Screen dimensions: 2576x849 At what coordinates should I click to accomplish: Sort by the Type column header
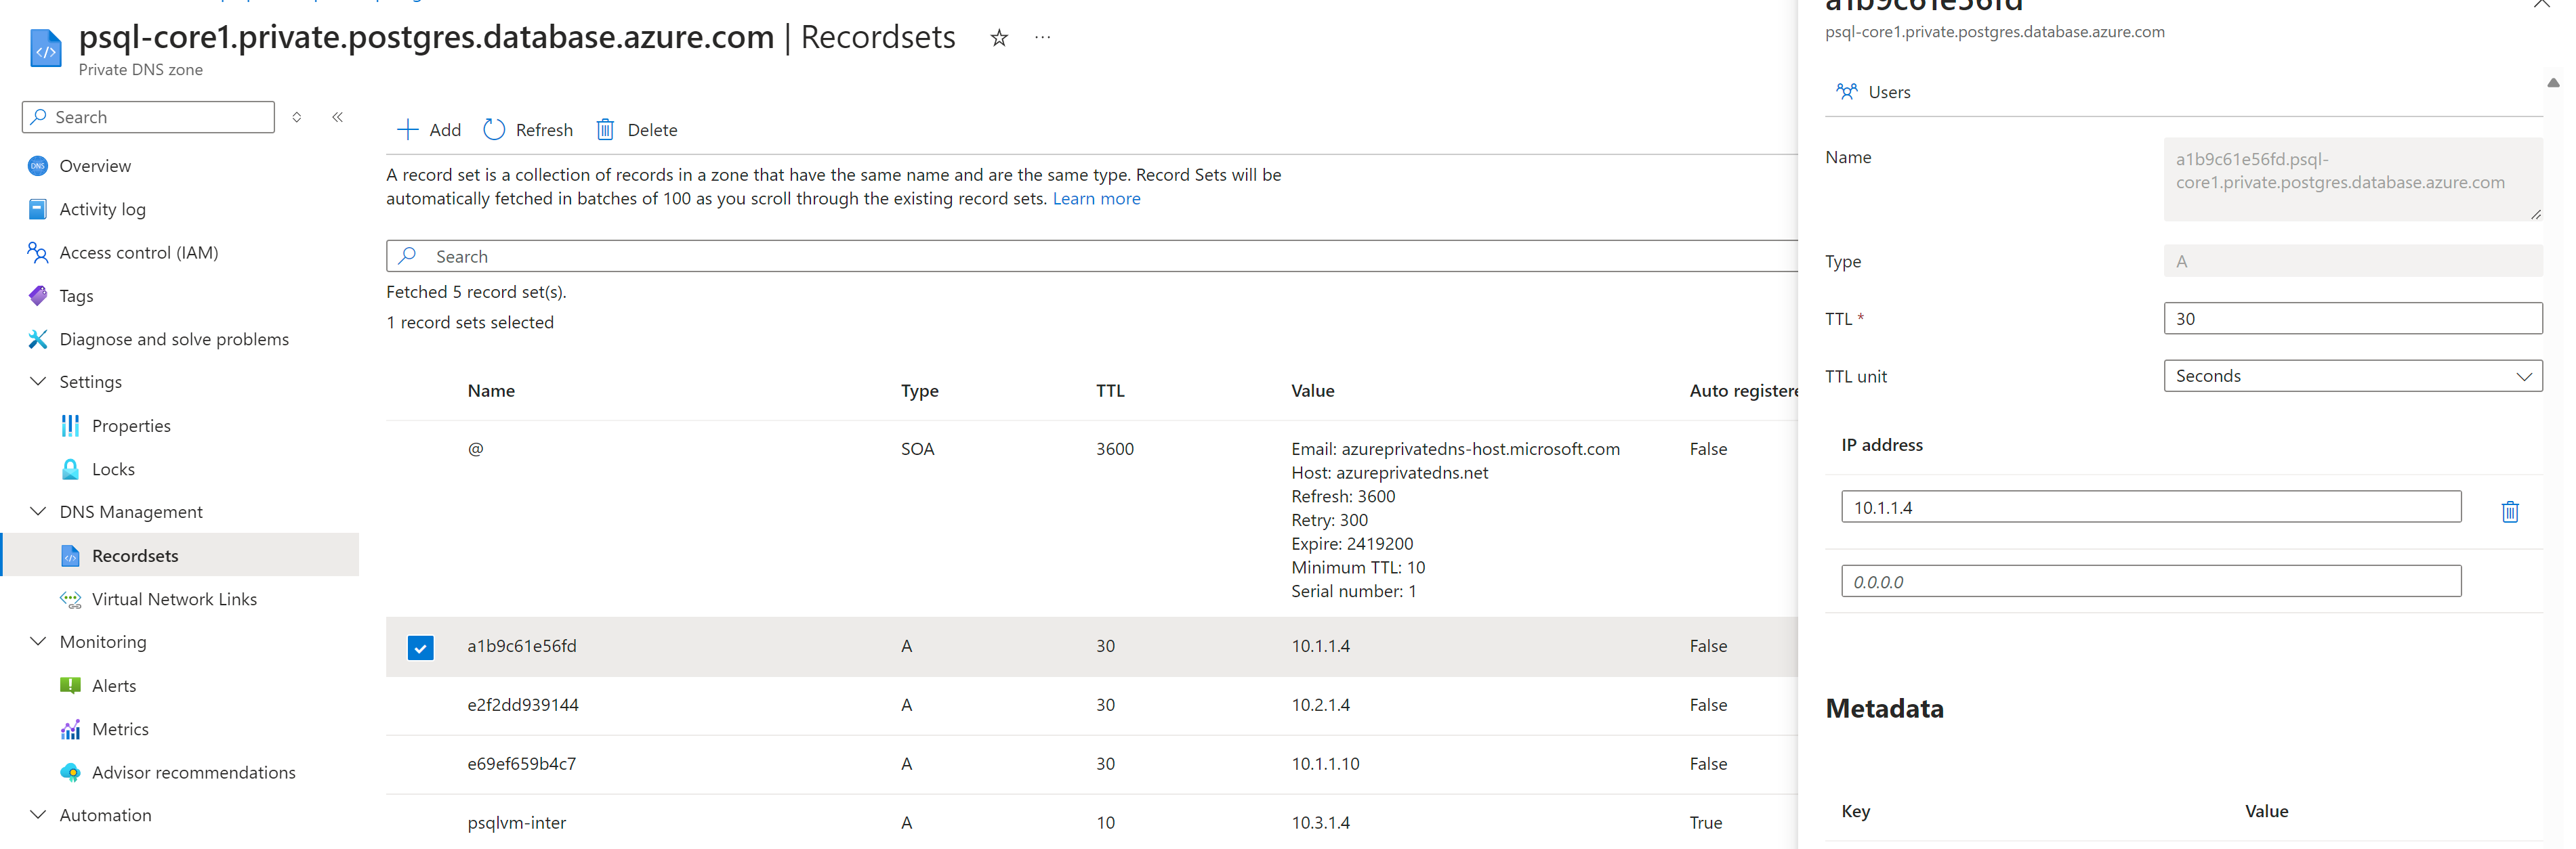tap(919, 391)
